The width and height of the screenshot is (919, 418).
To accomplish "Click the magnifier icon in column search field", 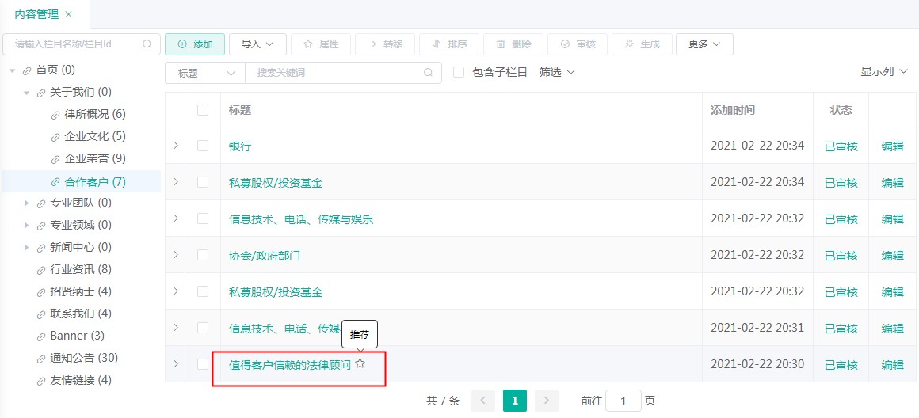I will [x=147, y=44].
